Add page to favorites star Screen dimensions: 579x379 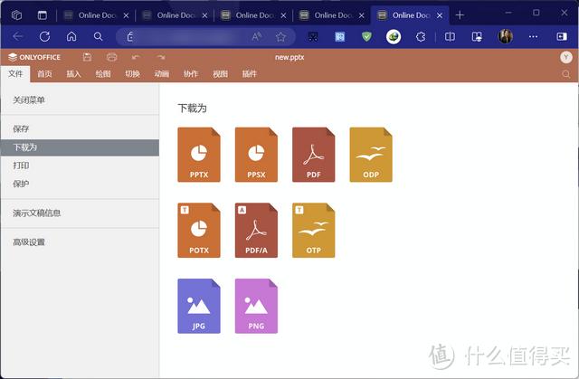[x=280, y=36]
